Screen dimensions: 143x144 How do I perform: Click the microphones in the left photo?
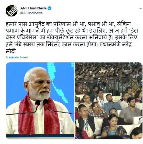[x=42, y=103]
